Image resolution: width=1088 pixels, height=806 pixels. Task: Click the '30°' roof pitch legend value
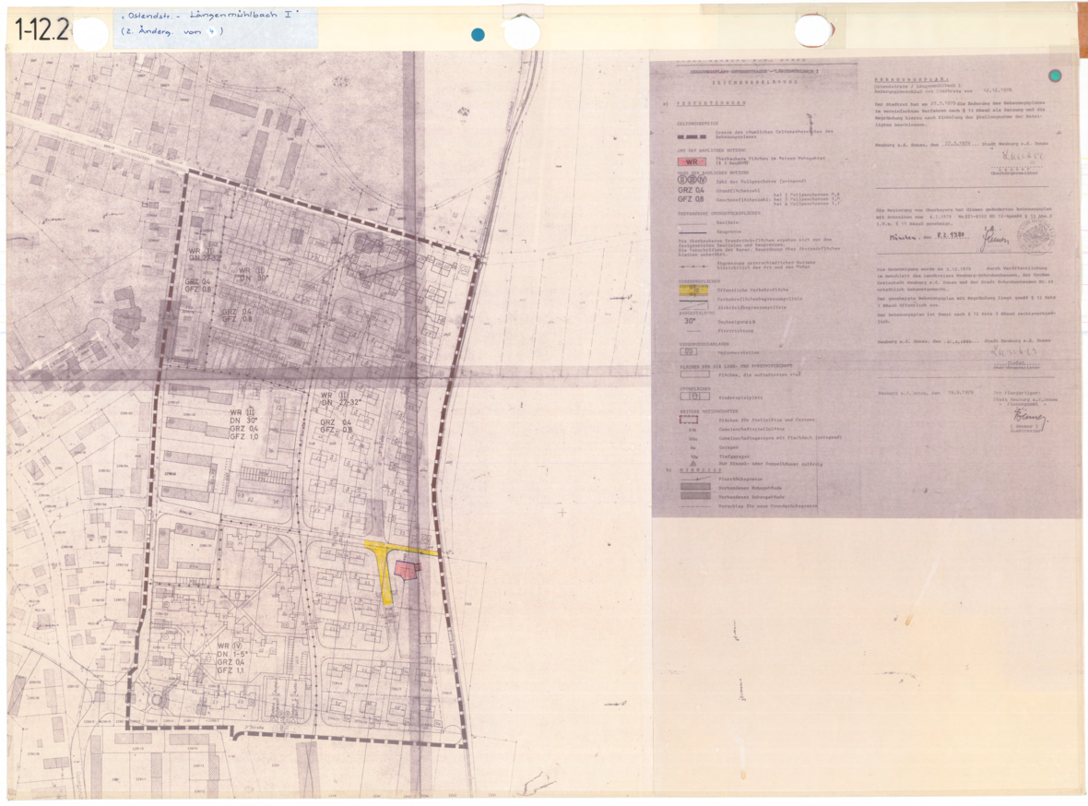point(691,321)
